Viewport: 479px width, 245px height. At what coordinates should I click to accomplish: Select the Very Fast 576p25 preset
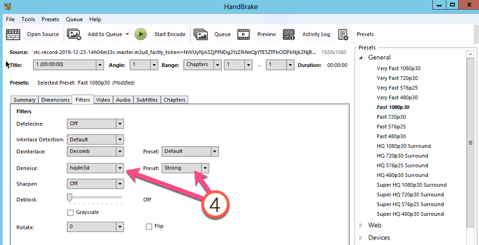click(x=397, y=88)
